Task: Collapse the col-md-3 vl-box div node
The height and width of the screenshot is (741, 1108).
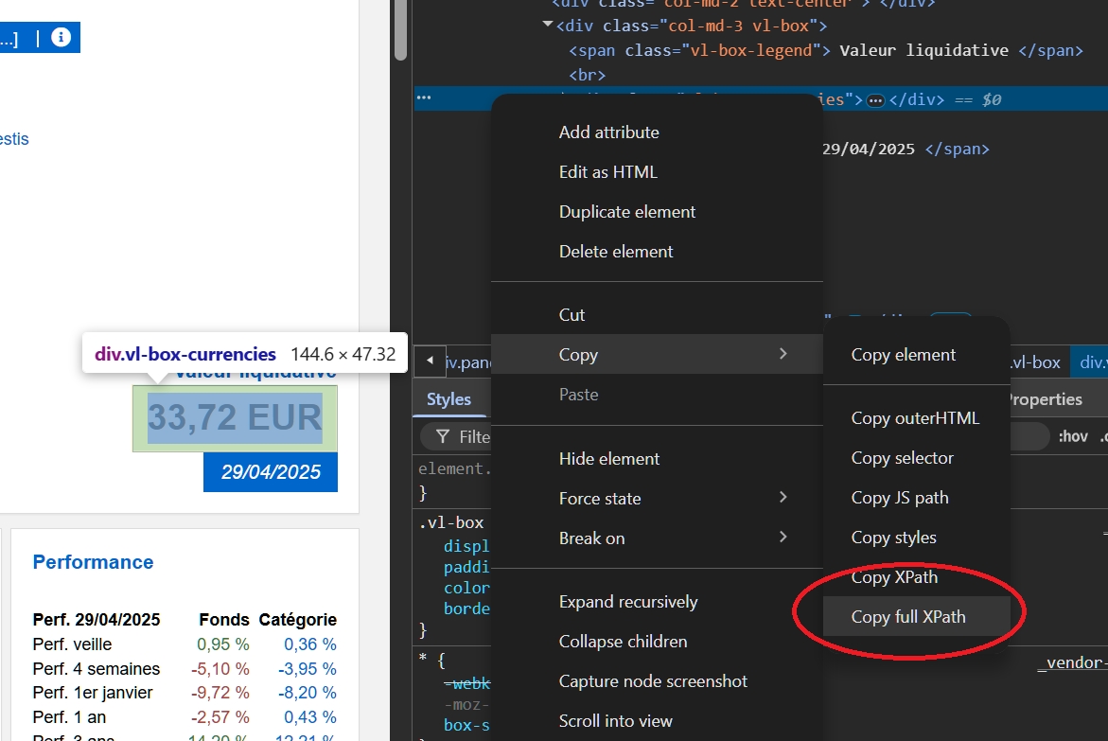Action: pyautogui.click(x=548, y=25)
